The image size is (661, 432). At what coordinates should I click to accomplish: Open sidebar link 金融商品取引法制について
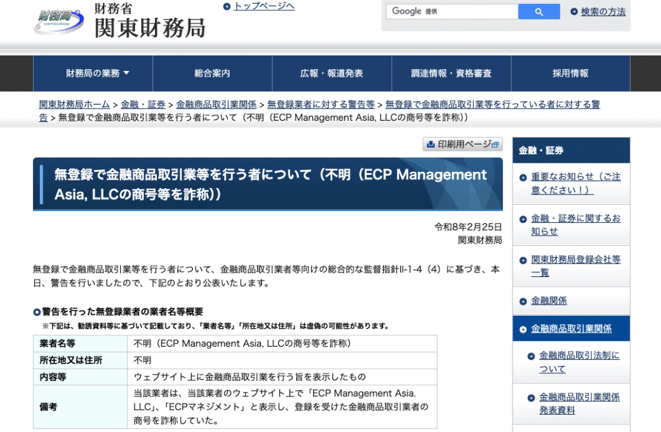(579, 362)
